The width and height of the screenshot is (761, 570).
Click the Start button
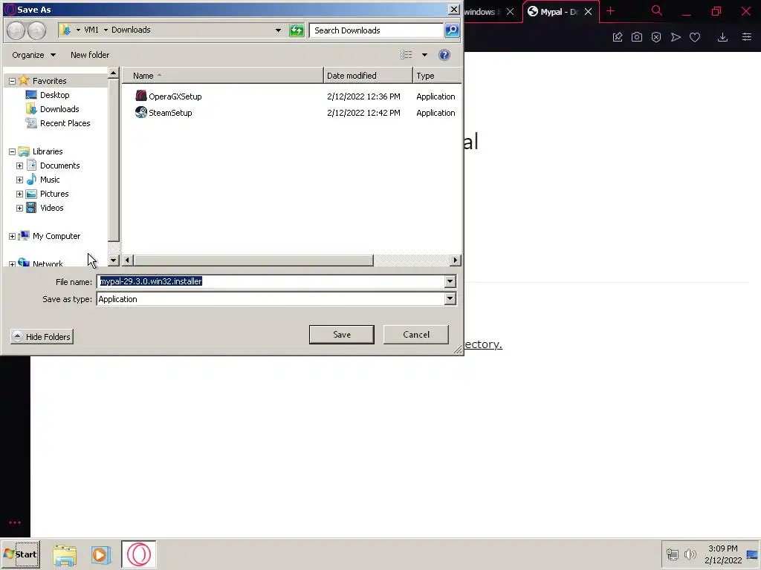(x=20, y=554)
